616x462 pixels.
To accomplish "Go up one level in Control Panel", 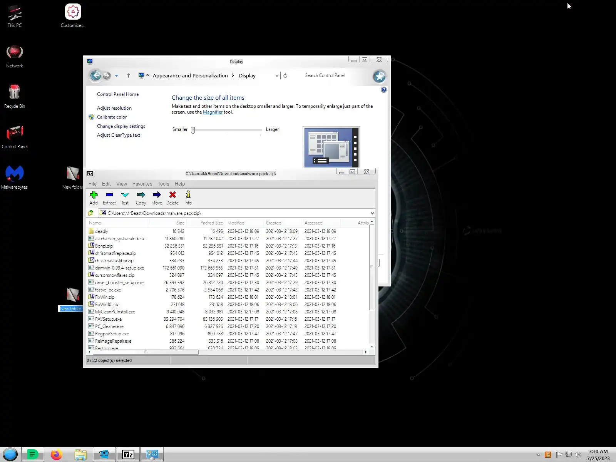I will (x=129, y=75).
